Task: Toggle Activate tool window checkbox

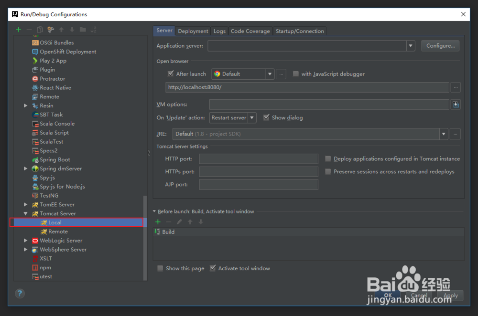Action: pyautogui.click(x=213, y=268)
